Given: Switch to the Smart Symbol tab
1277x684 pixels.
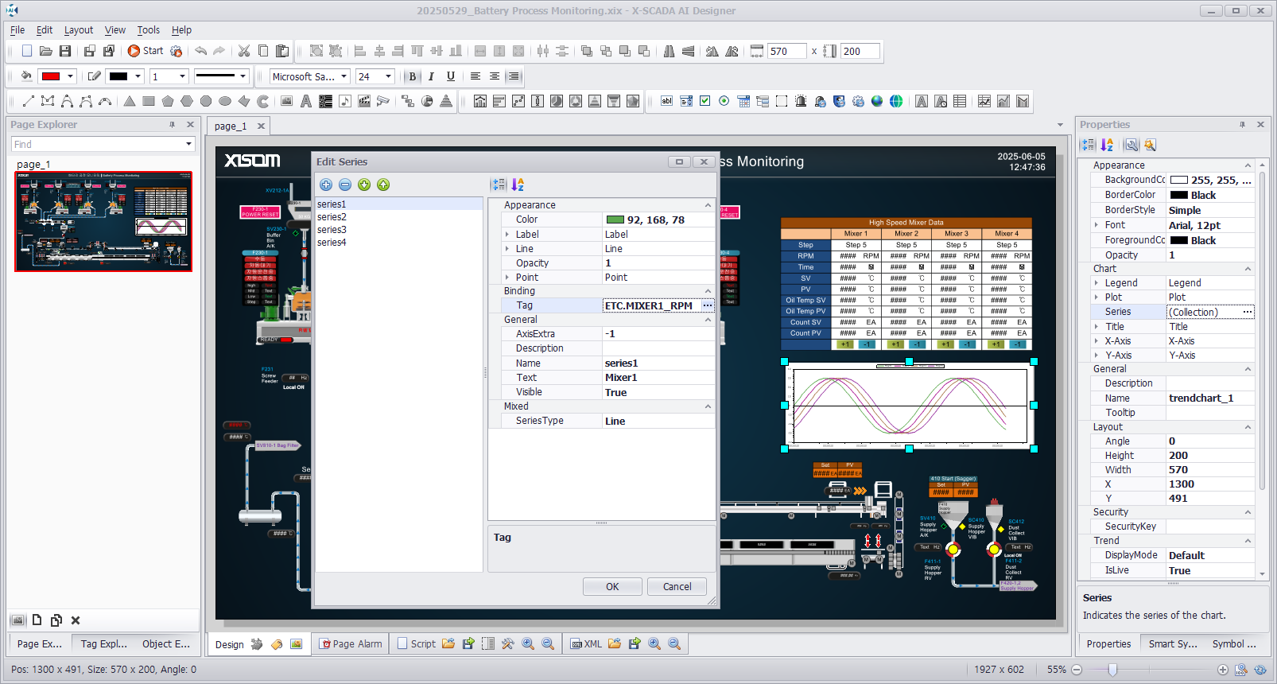Looking at the screenshot, I should click(x=1172, y=643).
